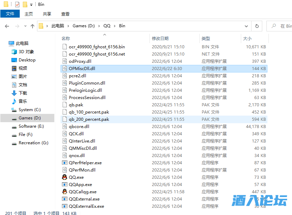This screenshot has height=215, width=292.
Task: Select the file PluginCommon.dll
Action: (164, 83)
